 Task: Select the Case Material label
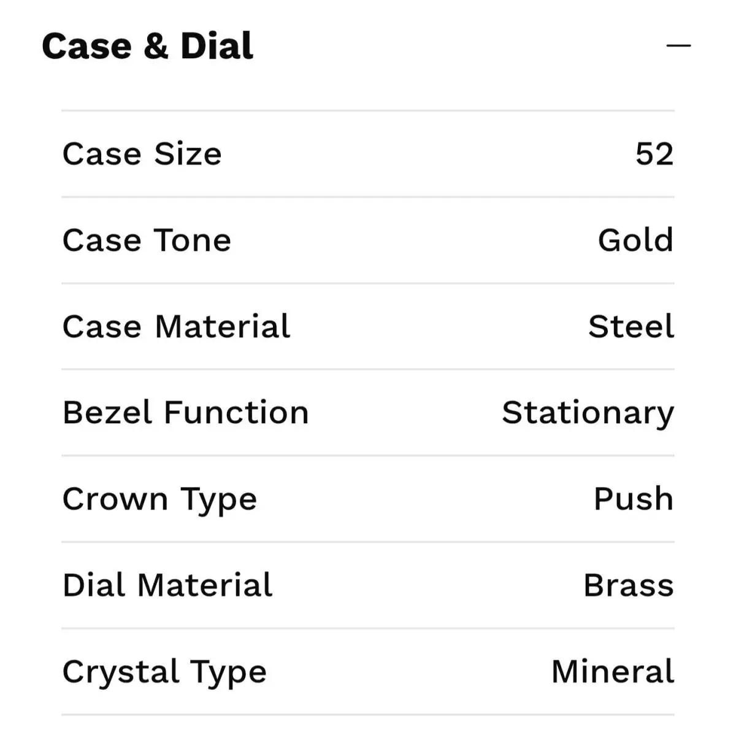pyautogui.click(x=176, y=326)
